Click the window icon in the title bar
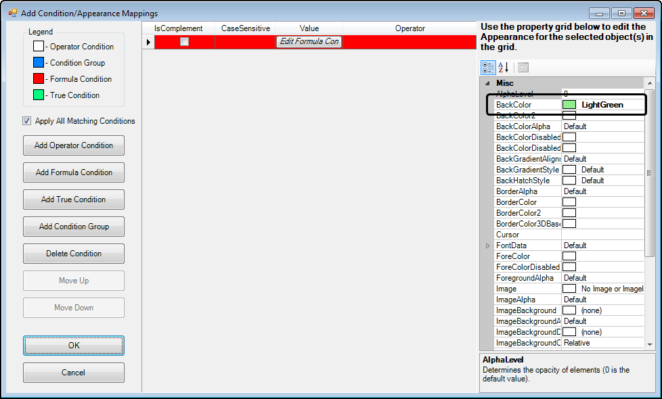662x399 pixels. [13, 13]
